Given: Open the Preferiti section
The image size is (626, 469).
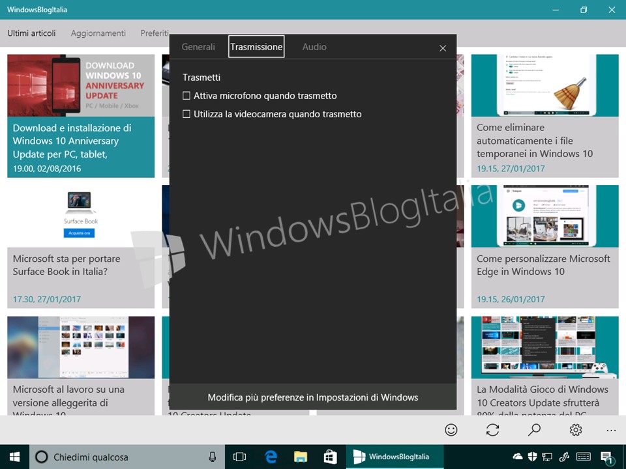Looking at the screenshot, I should pyautogui.click(x=155, y=33).
